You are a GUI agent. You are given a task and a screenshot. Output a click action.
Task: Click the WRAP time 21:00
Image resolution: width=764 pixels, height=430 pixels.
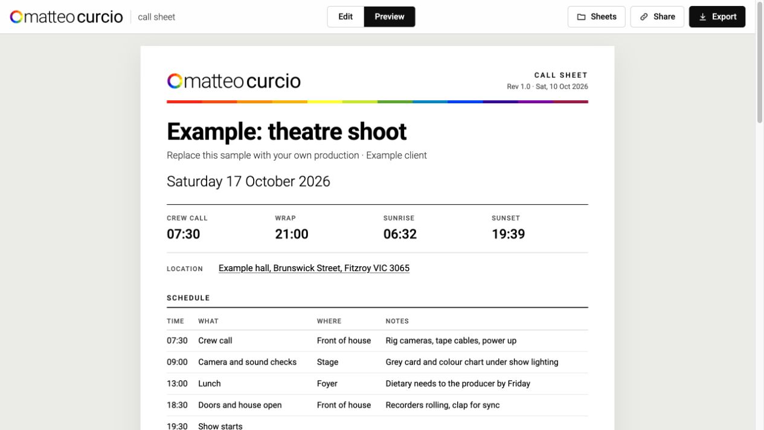click(x=292, y=234)
